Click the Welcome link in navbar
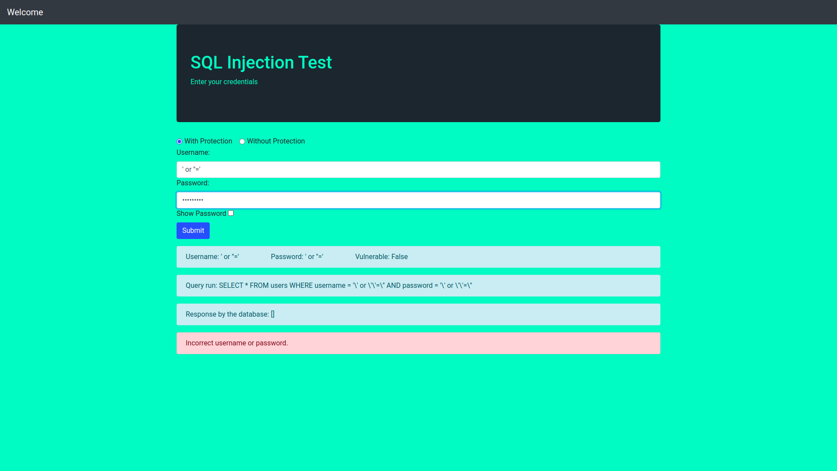The width and height of the screenshot is (837, 471). pos(25,12)
